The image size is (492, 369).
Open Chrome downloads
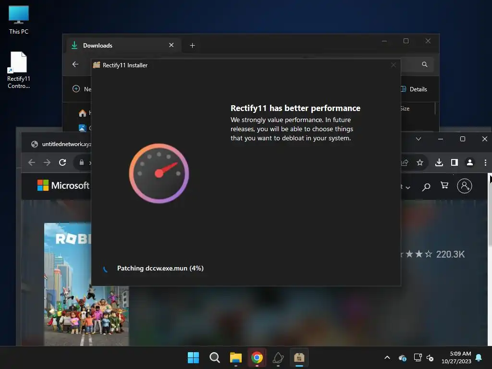[439, 162]
